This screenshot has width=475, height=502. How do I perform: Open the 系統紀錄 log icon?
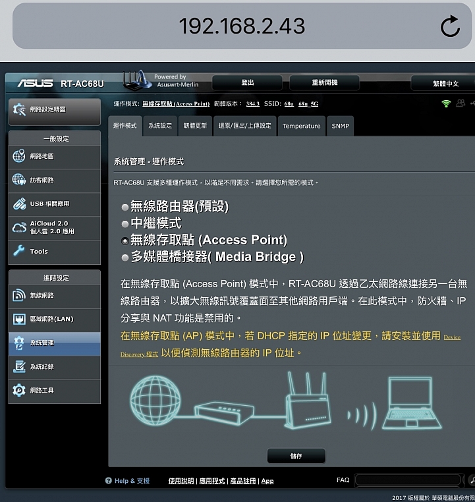[19, 366]
